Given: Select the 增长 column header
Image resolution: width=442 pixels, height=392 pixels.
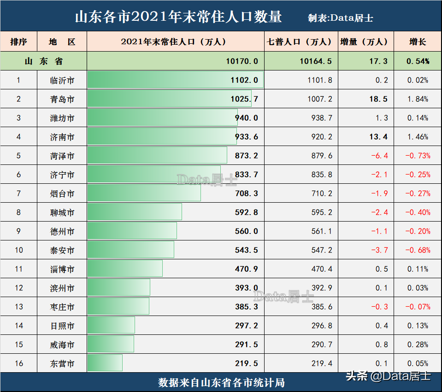Looking at the screenshot, I should pos(418,41).
